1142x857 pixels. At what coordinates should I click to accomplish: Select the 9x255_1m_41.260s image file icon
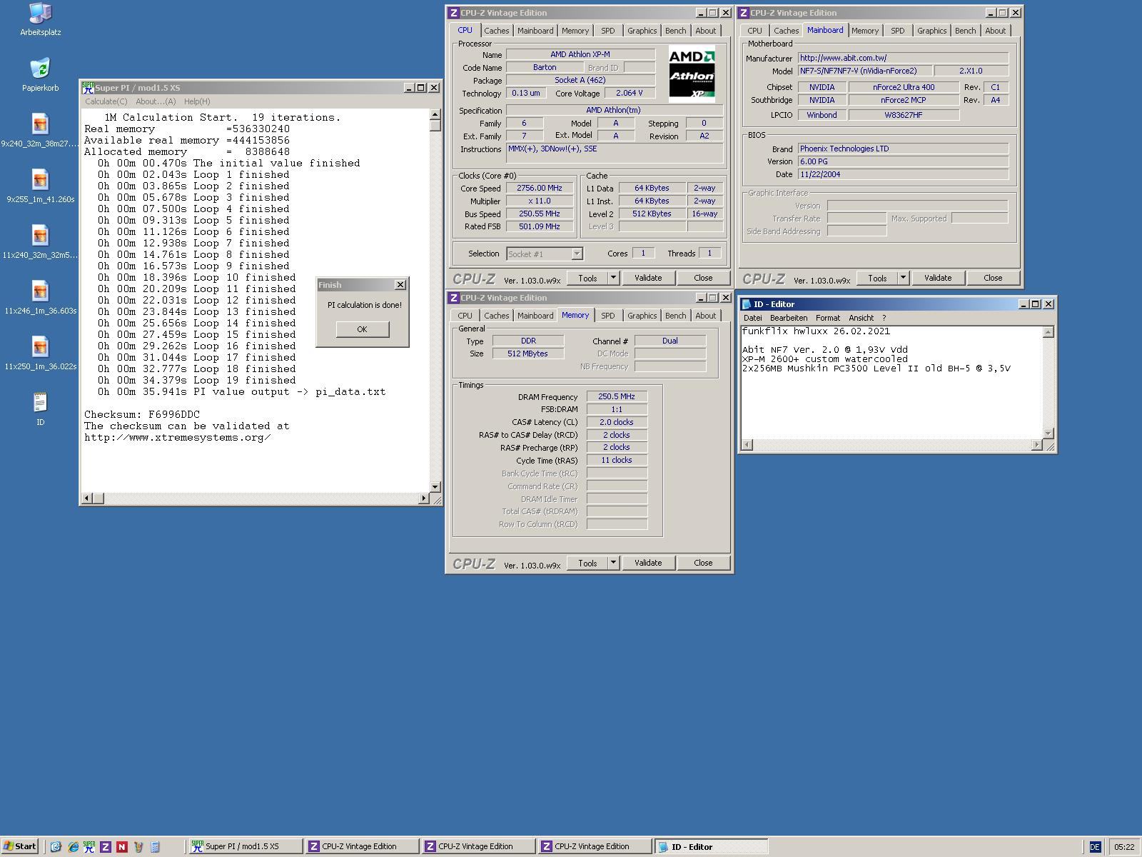40,180
